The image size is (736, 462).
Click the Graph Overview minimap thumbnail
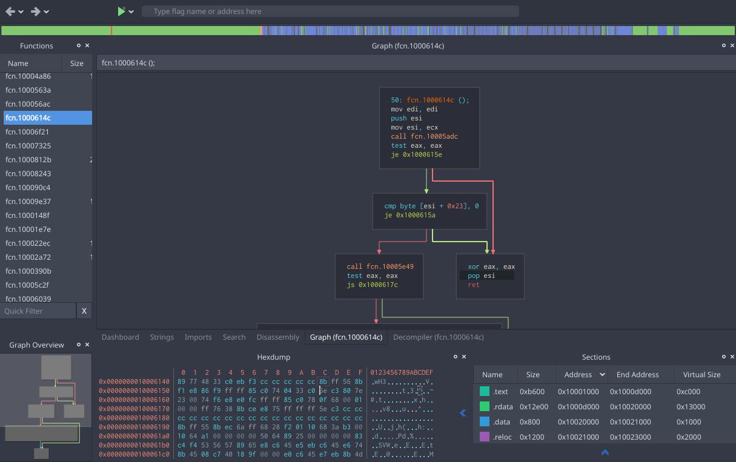[x=46, y=406]
